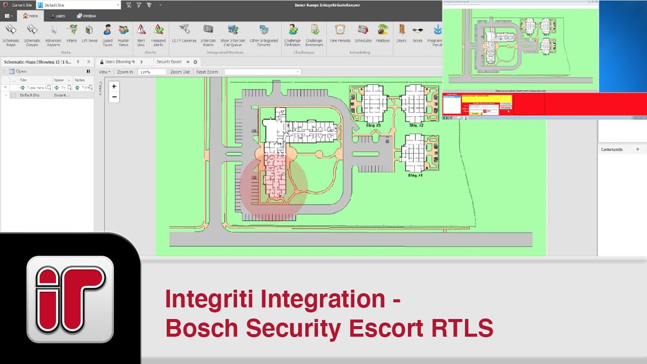Open the Filters tool in ribbon
This screenshot has height=364, width=647.
(x=72, y=33)
